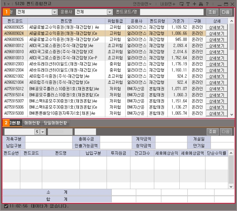Screen dimensions: 237x211
Task: Click the 기준가 column header
Action: pyautogui.click(x=178, y=21)
